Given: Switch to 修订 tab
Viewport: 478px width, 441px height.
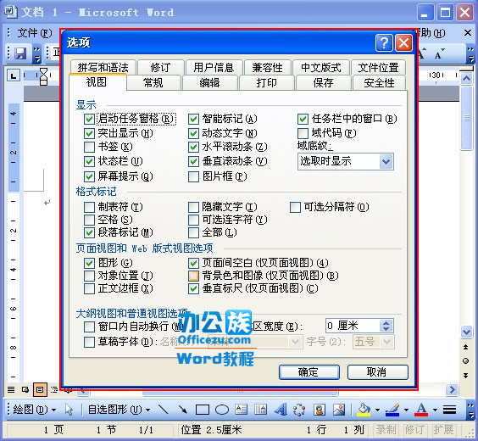Looking at the screenshot, I should pos(161,67).
